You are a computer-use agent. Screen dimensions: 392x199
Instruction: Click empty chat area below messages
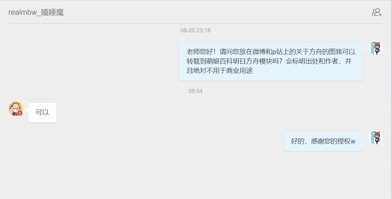195,176
